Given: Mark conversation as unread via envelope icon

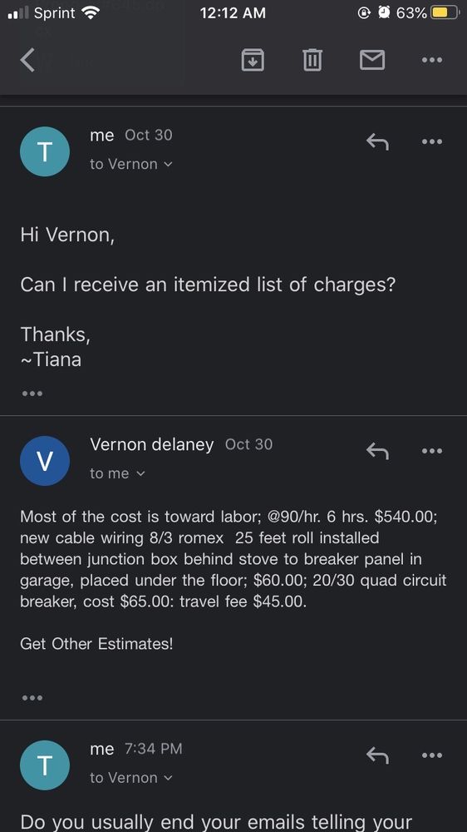Looking at the screenshot, I should coord(372,60).
